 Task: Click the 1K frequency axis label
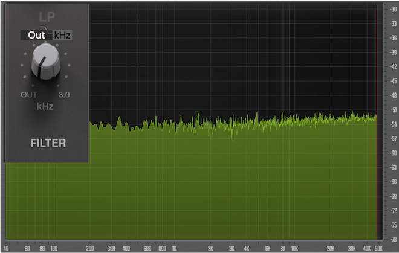pyautogui.click(x=174, y=248)
